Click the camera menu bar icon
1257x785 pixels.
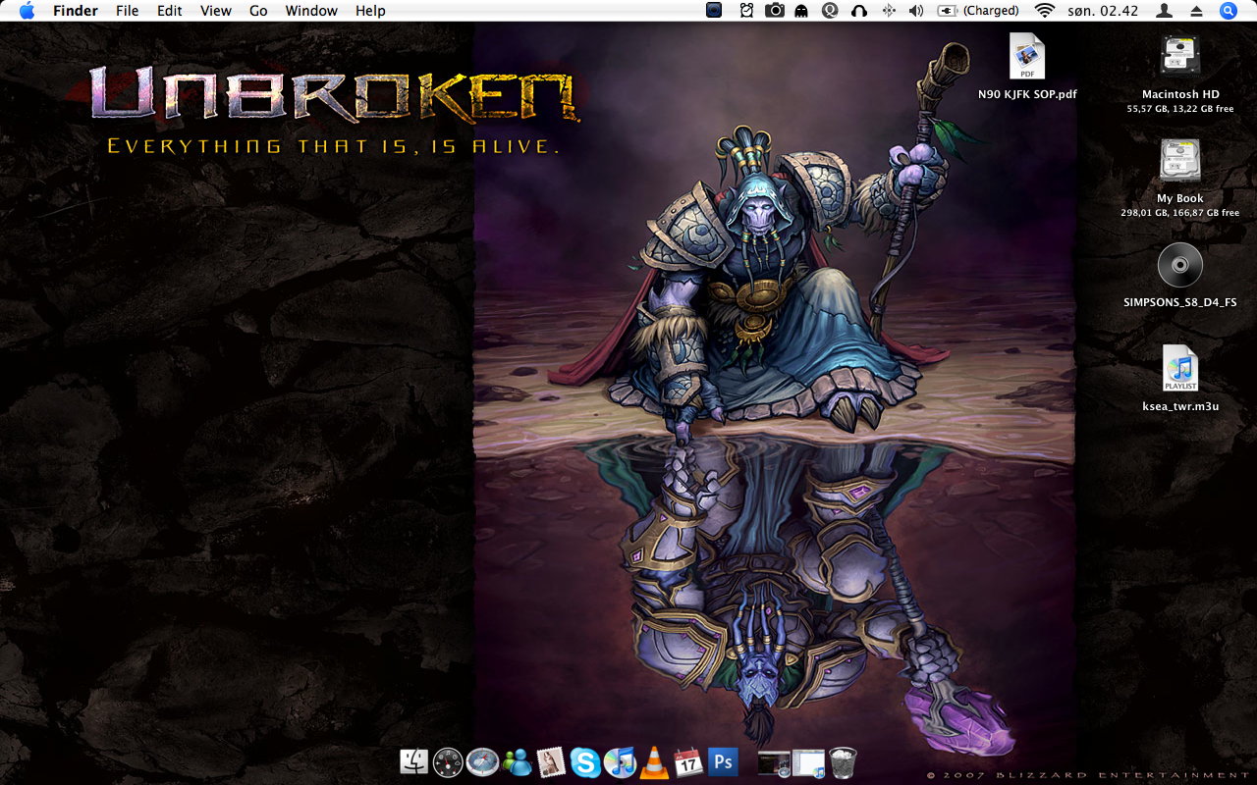775,11
